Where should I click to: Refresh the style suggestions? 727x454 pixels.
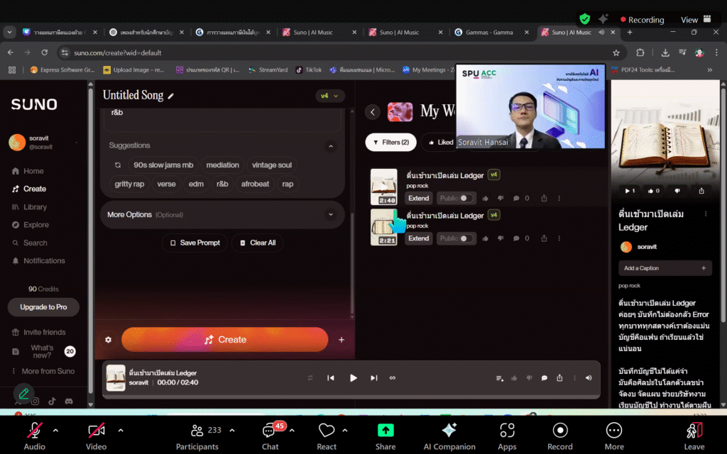click(x=118, y=165)
